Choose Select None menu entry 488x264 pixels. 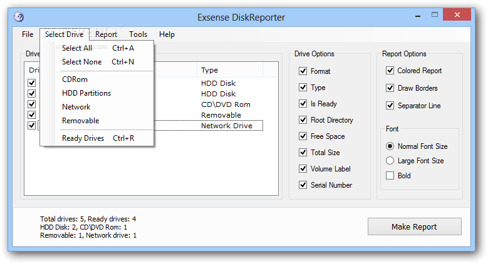[x=97, y=62]
